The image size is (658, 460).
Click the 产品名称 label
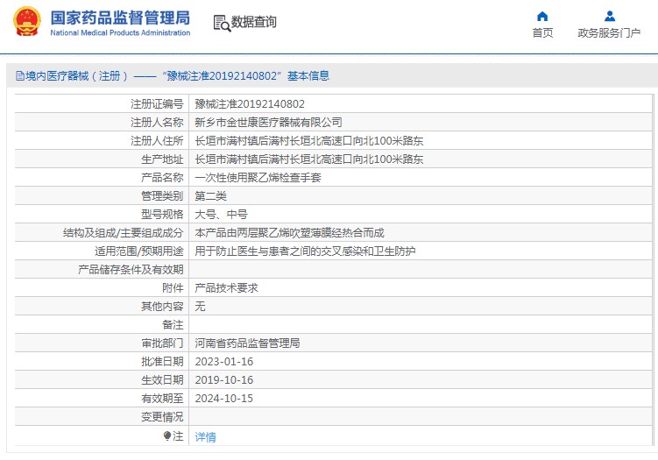(x=162, y=178)
